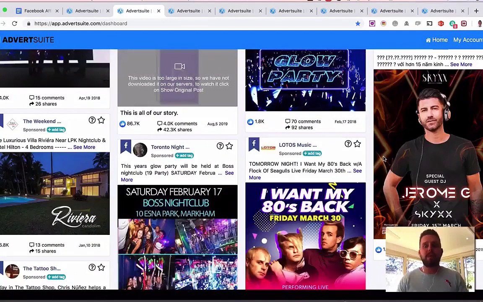Open the cast icon in browser toolbar
Screen dimensions: 483x302
pyautogui.click(x=429, y=23)
